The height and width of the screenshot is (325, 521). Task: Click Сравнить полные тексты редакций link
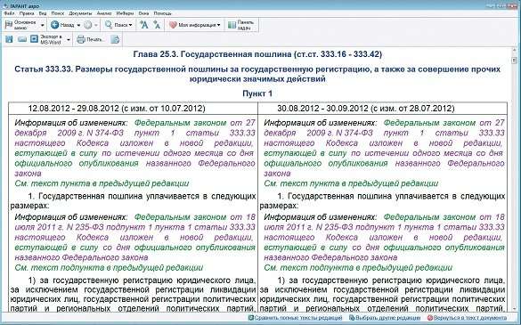[x=296, y=318]
